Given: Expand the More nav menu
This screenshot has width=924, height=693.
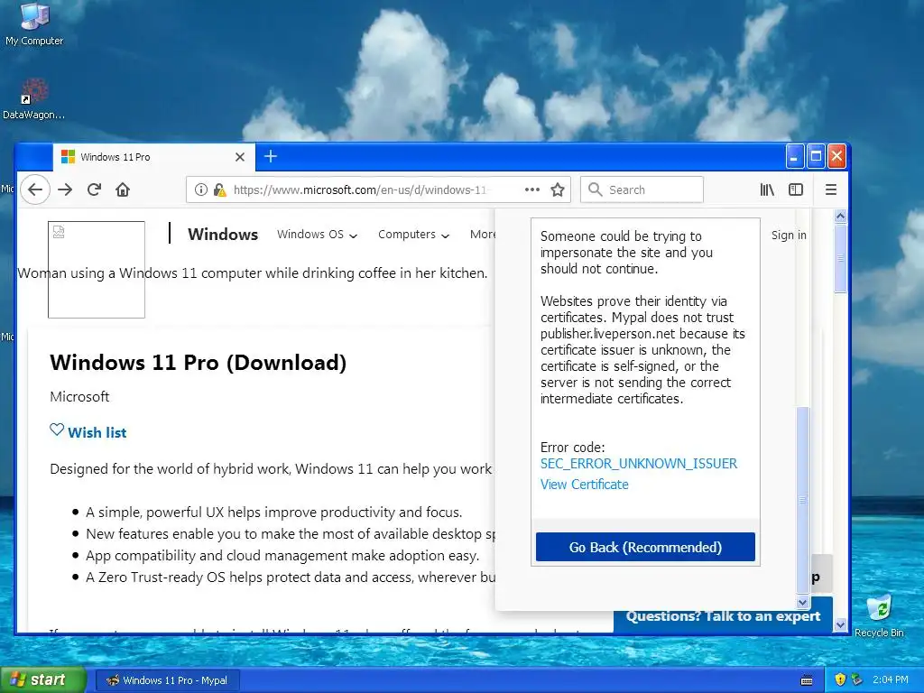Looking at the screenshot, I should 483,235.
